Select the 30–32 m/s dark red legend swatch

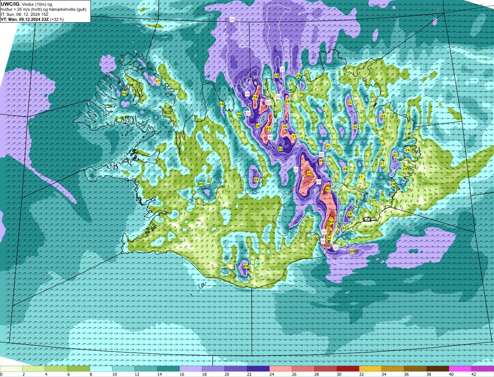[348, 369]
